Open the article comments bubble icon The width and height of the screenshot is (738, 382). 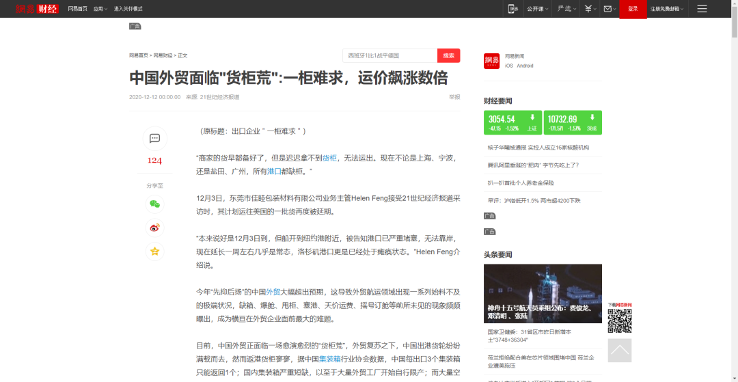(x=154, y=139)
